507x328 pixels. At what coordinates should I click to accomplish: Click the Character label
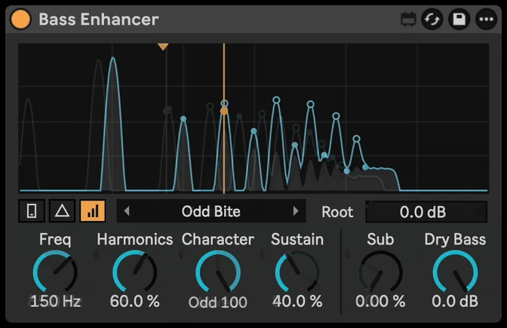tap(218, 240)
